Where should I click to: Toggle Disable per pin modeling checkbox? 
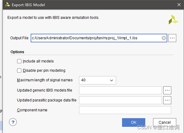[x=19, y=71]
